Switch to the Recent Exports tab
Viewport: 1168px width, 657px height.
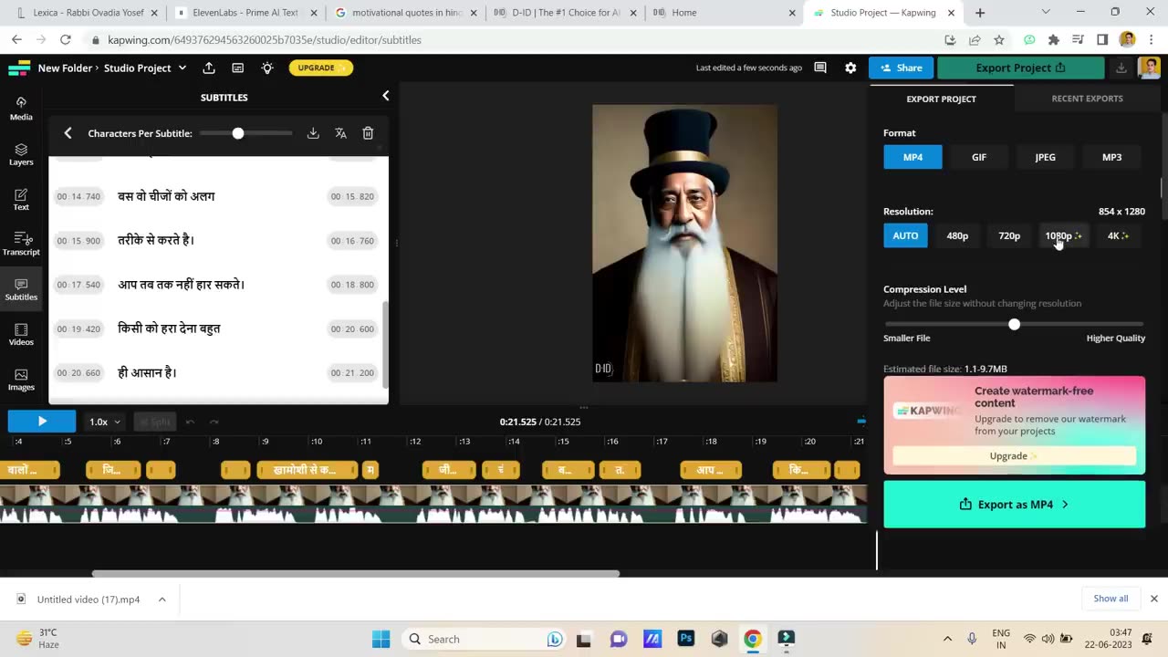tap(1087, 99)
